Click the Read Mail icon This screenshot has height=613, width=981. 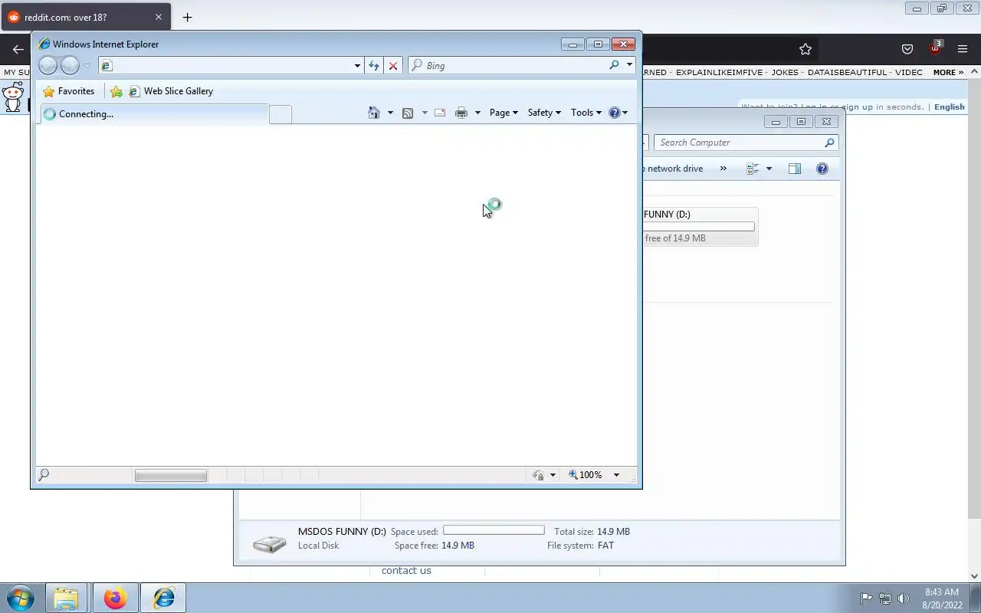pos(440,113)
